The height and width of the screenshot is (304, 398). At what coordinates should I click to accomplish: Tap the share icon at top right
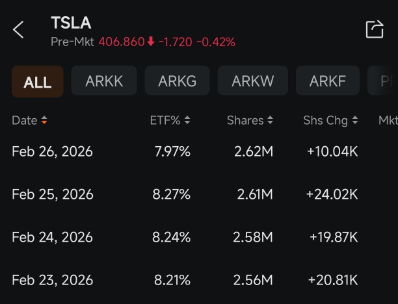[375, 29]
